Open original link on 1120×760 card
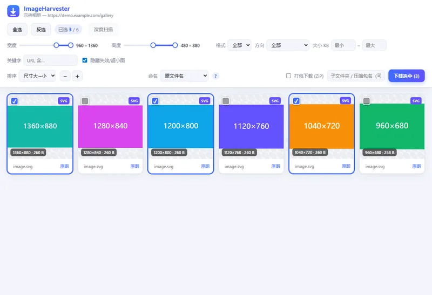Viewport: 432px width, 295px height. (275, 166)
